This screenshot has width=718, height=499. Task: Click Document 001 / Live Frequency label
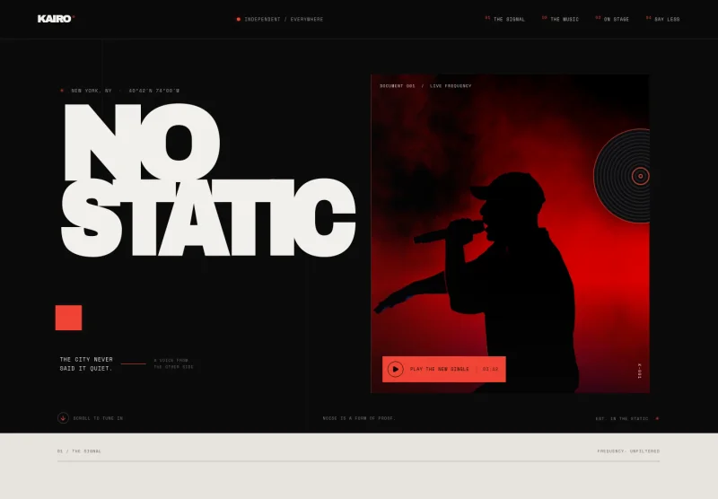[x=425, y=85]
